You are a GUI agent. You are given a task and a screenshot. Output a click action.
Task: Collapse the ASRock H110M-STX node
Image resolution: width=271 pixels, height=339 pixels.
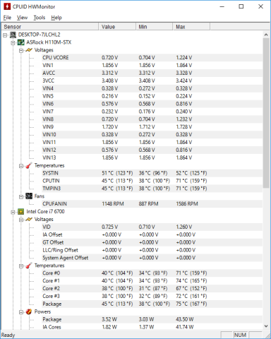coord(13,42)
